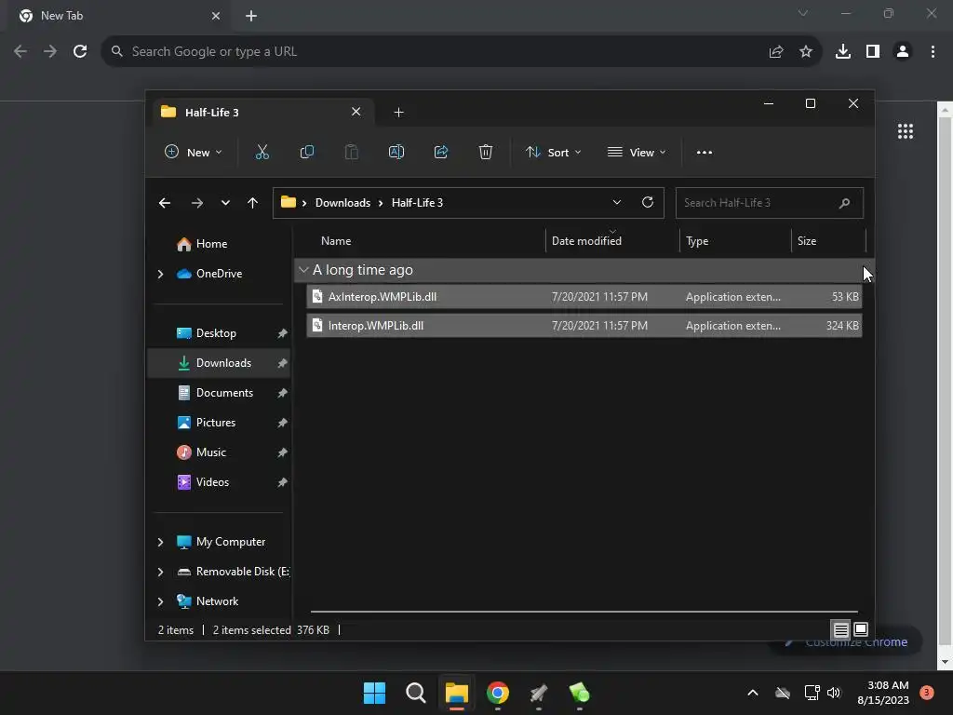
Task: Open the View dropdown
Action: 637,152
